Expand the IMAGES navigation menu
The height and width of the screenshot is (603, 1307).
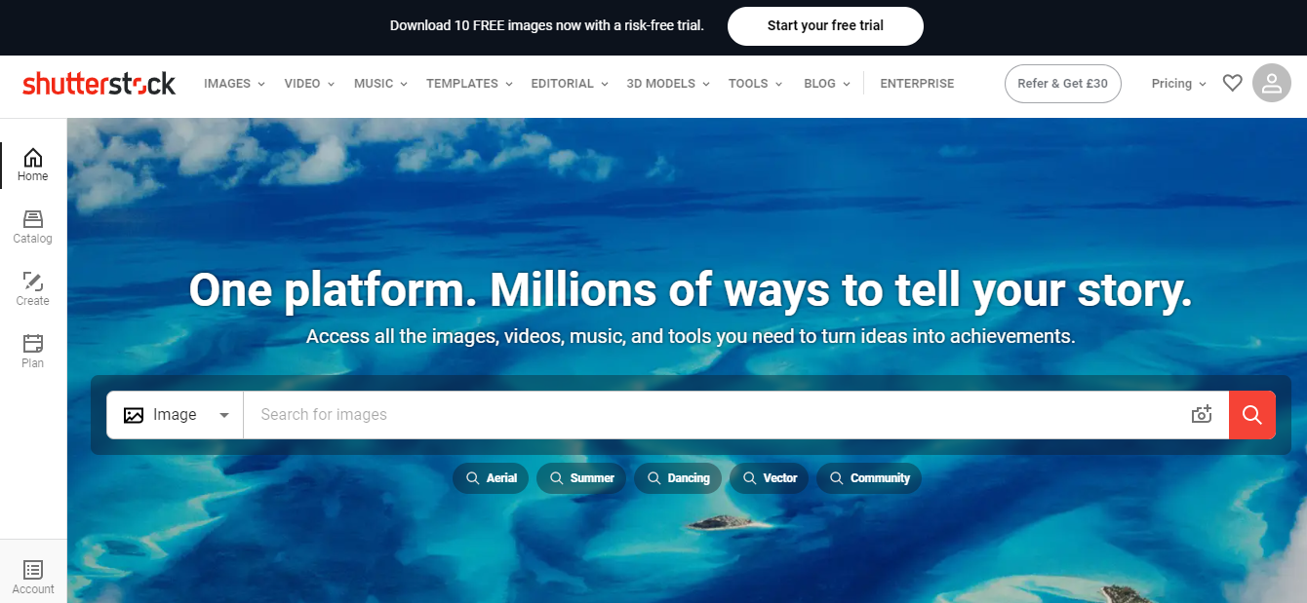point(234,84)
